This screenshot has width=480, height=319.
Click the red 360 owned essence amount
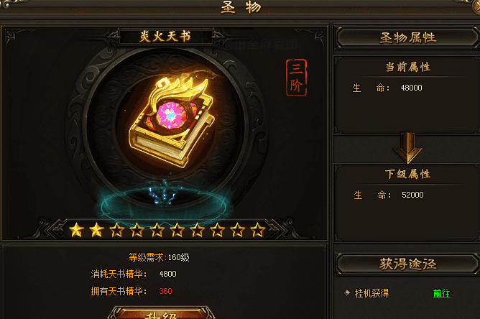pos(165,291)
